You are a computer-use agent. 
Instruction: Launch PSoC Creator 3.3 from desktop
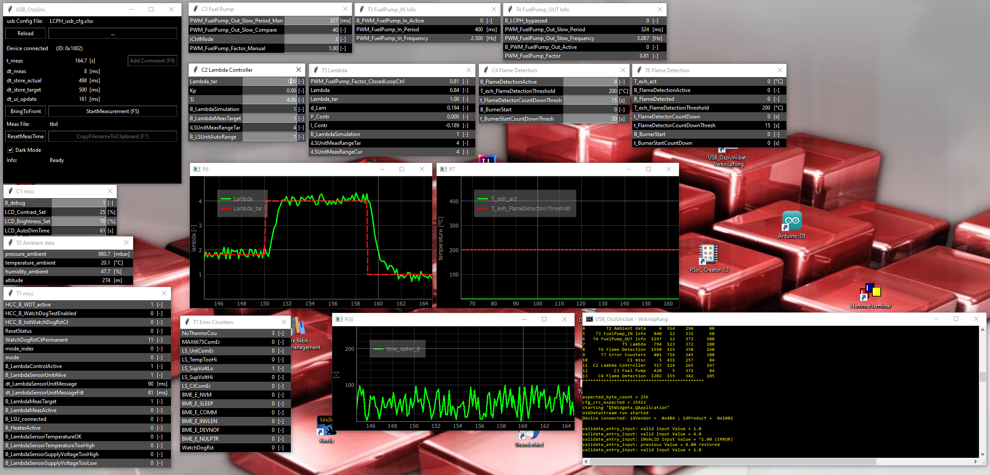coord(708,255)
